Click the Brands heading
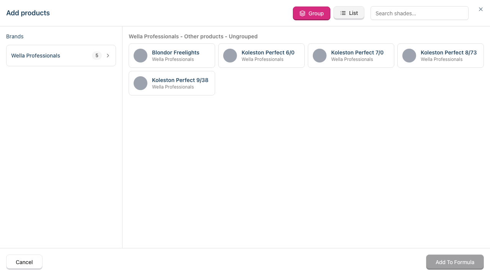490x276 pixels. click(x=15, y=36)
